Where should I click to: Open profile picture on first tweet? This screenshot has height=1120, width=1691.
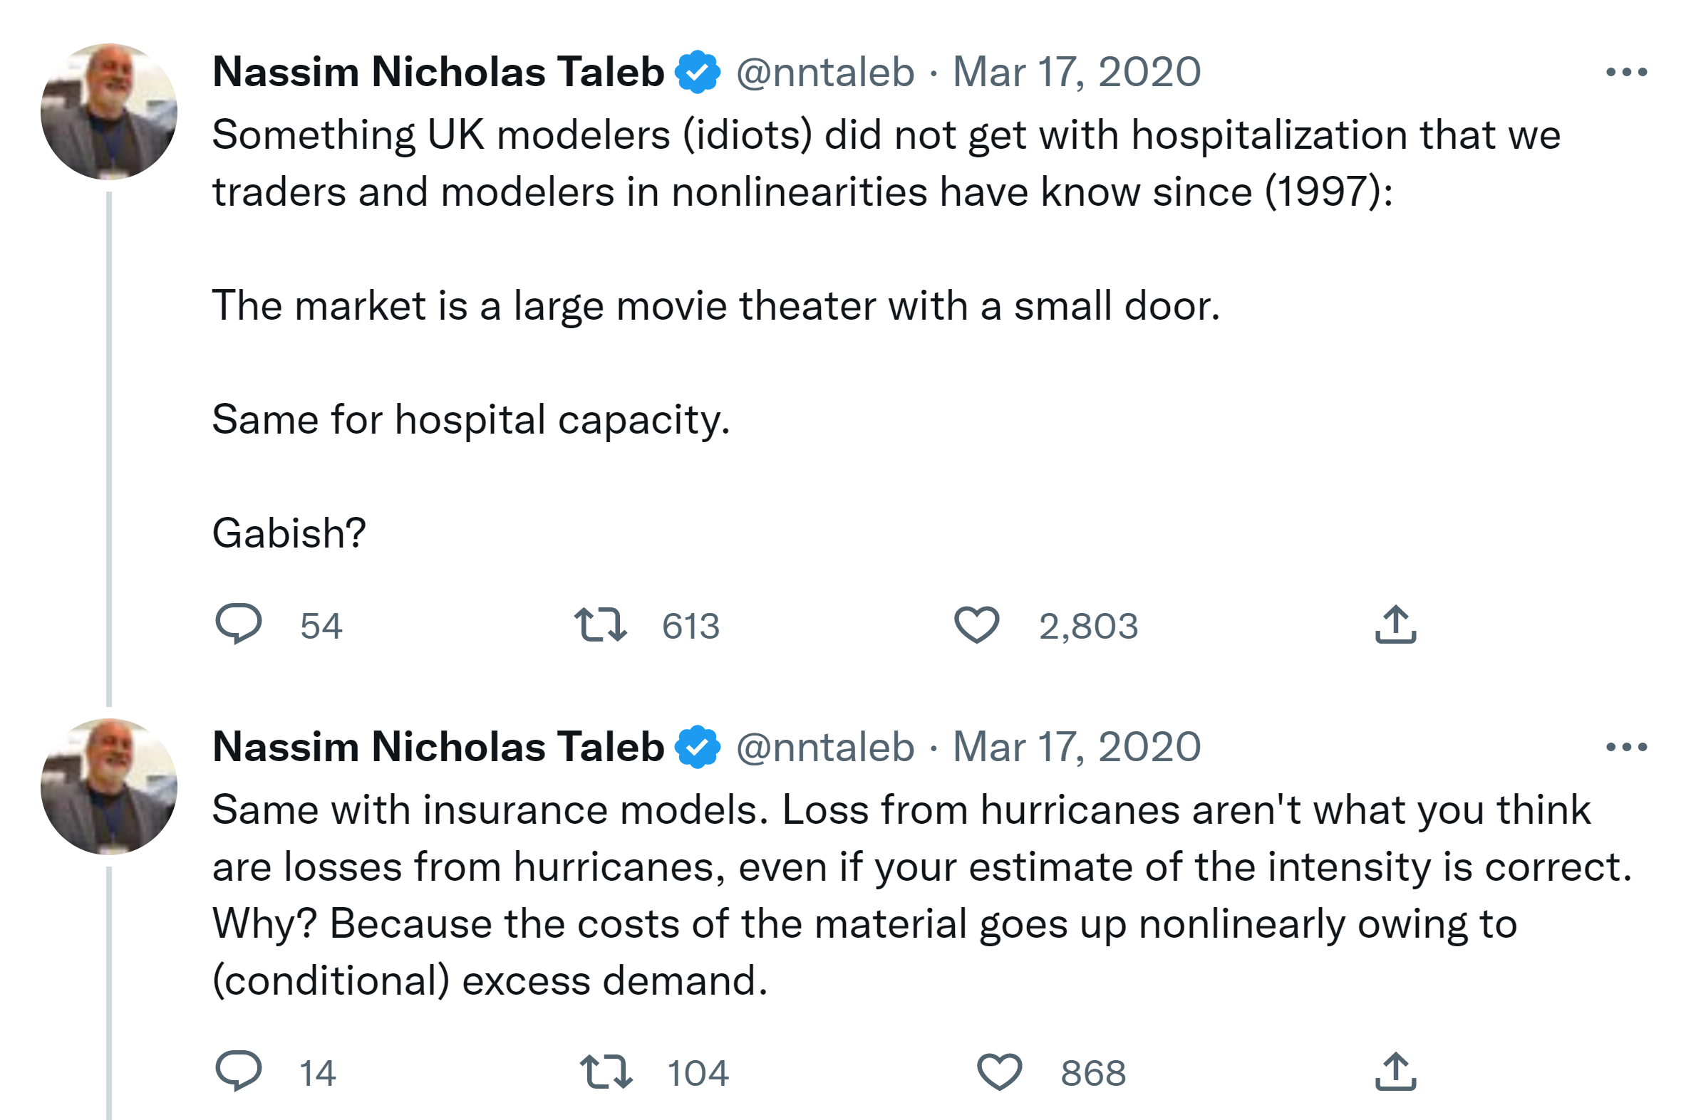(108, 111)
